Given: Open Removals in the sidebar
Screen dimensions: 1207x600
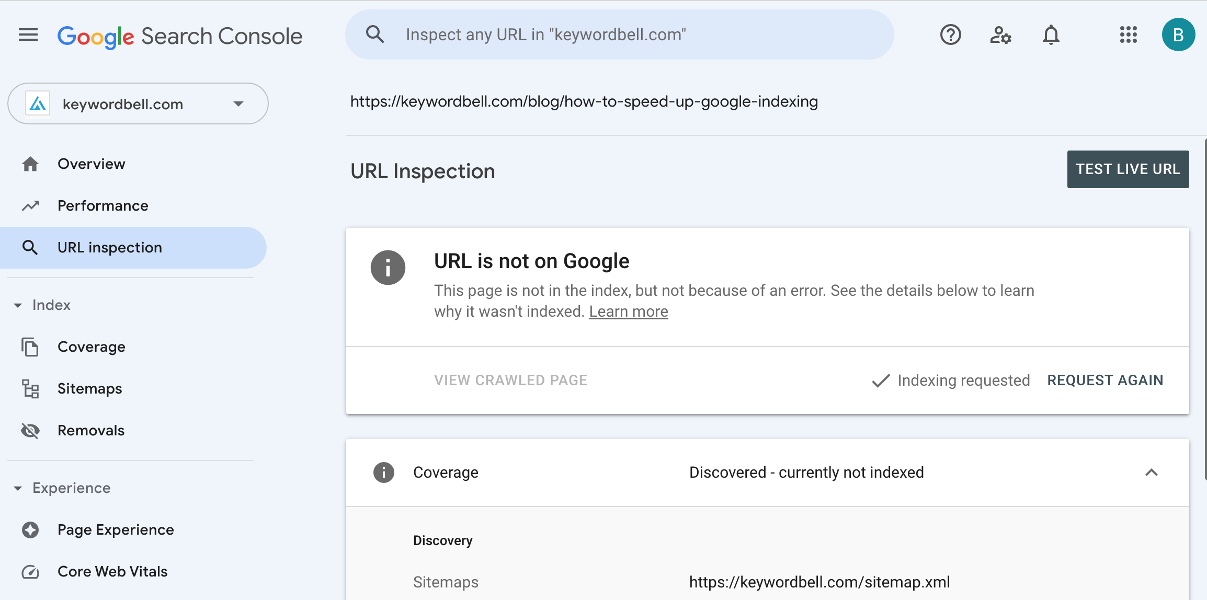Looking at the screenshot, I should point(90,431).
